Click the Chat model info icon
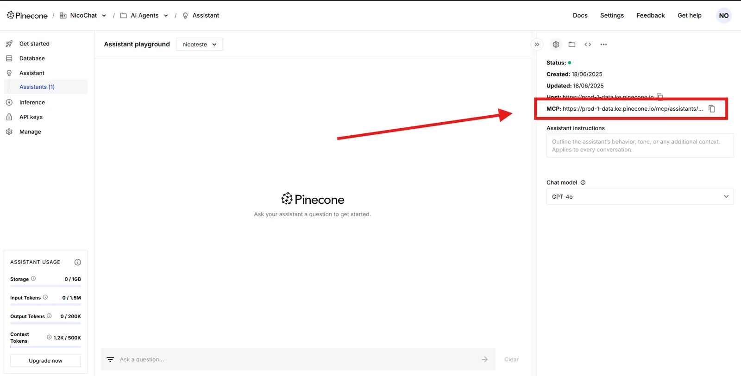This screenshot has height=376, width=741. point(583,182)
